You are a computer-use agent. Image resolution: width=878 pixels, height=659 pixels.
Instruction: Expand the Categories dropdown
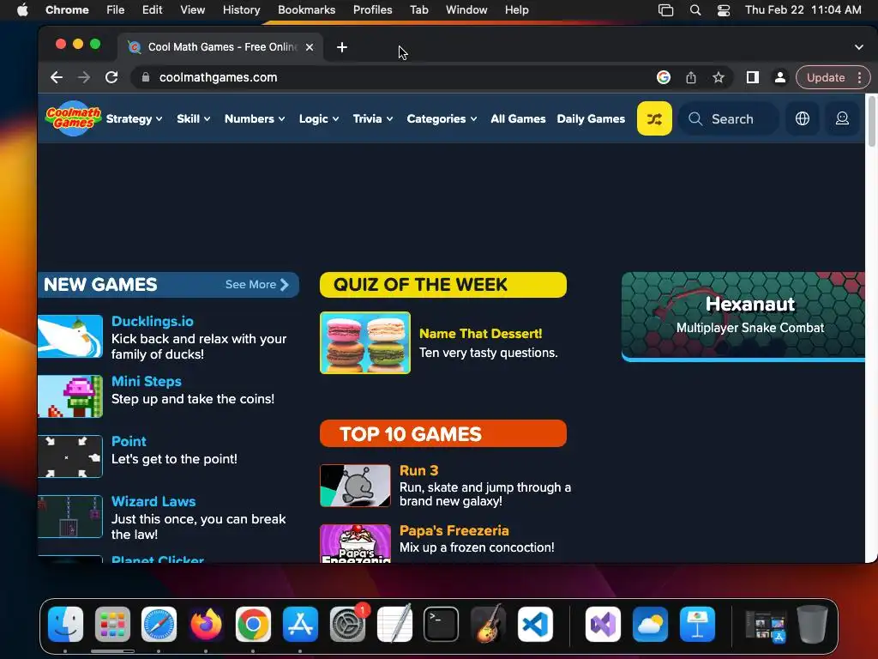[x=442, y=118]
